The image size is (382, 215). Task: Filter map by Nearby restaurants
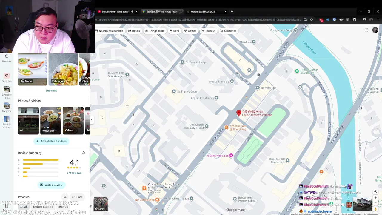pos(109,31)
